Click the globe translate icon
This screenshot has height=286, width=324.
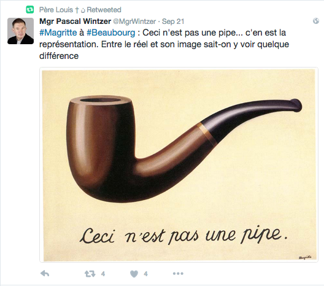point(316,21)
